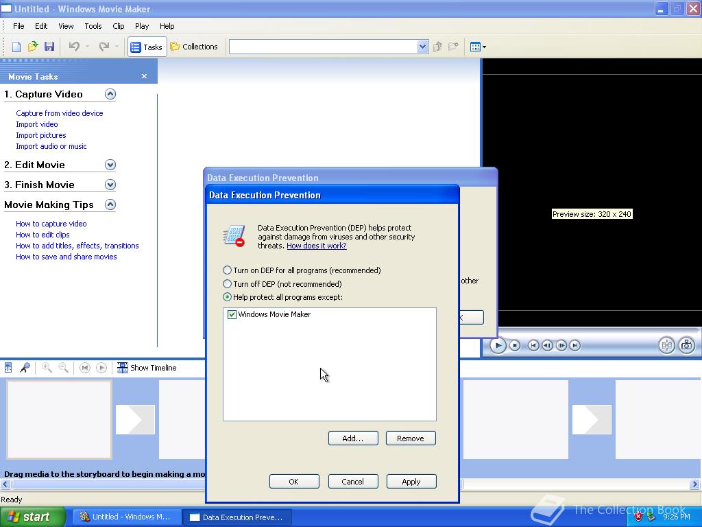Show the Collections pane
This screenshot has width=702, height=527.
[x=194, y=47]
